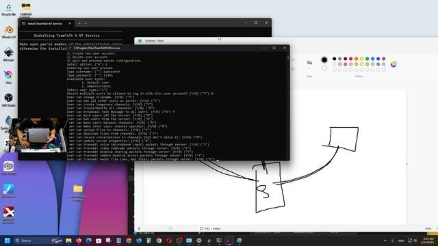Open the Inkscape desktop shortcut
The image size is (438, 246).
pos(8,55)
